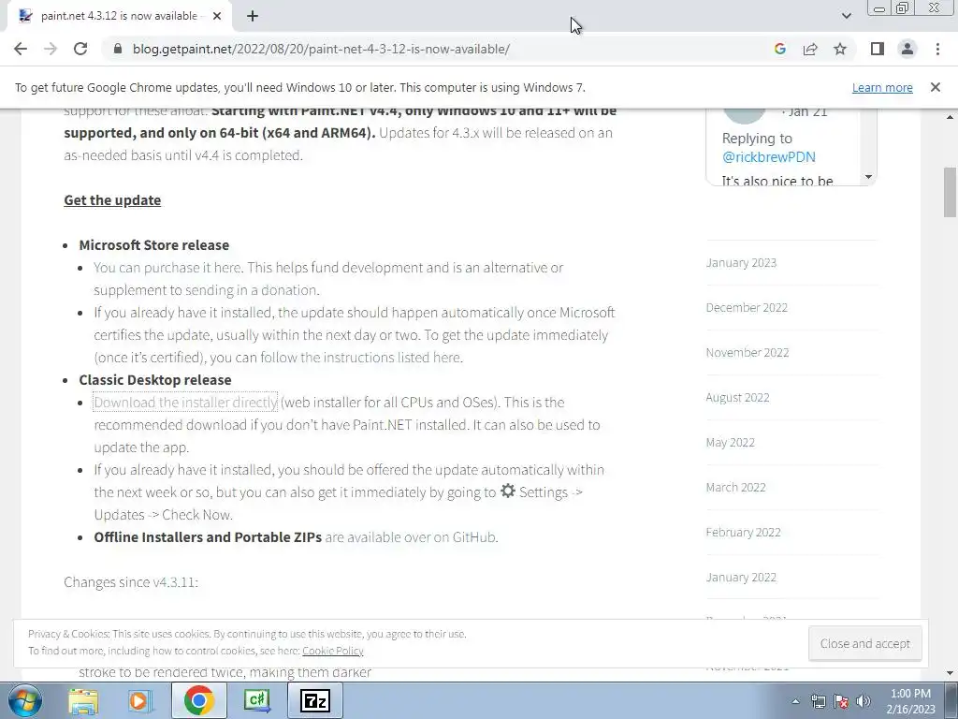Image resolution: width=958 pixels, height=719 pixels.
Task: Open the Cookie Policy link
Action: 332,651
